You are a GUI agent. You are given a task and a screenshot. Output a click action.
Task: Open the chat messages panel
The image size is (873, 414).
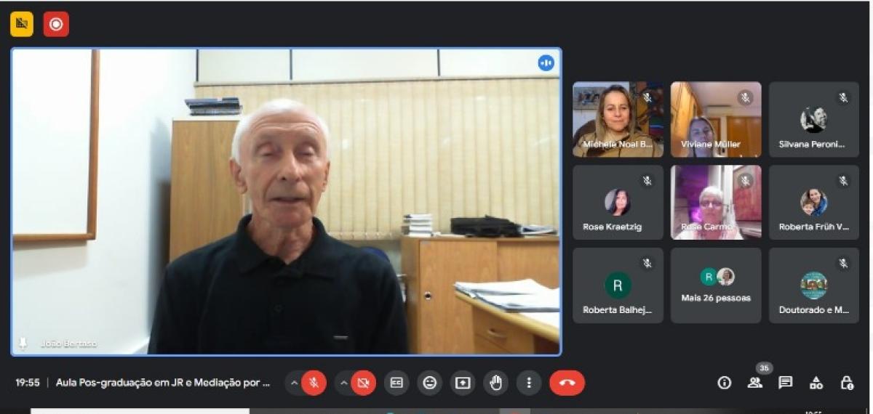pos(786,383)
